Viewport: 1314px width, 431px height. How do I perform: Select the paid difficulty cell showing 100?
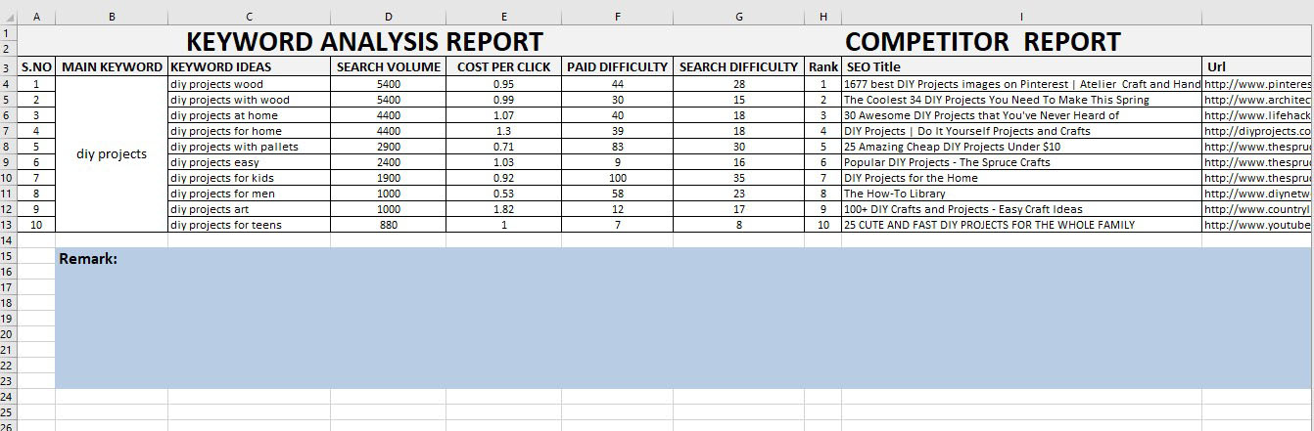(617, 178)
